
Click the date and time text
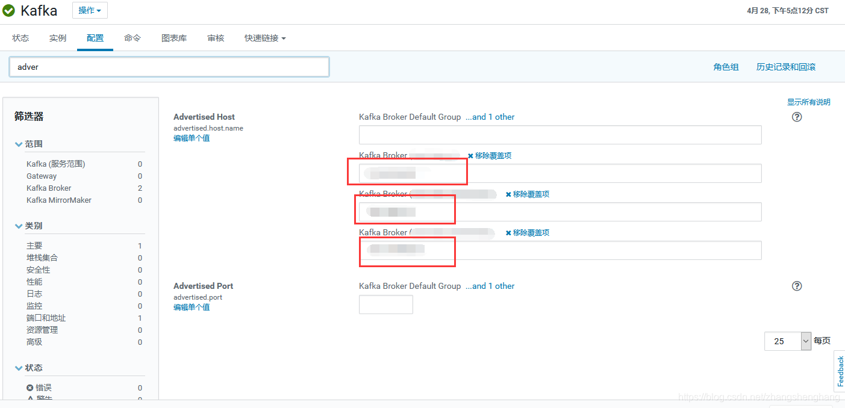click(x=788, y=11)
